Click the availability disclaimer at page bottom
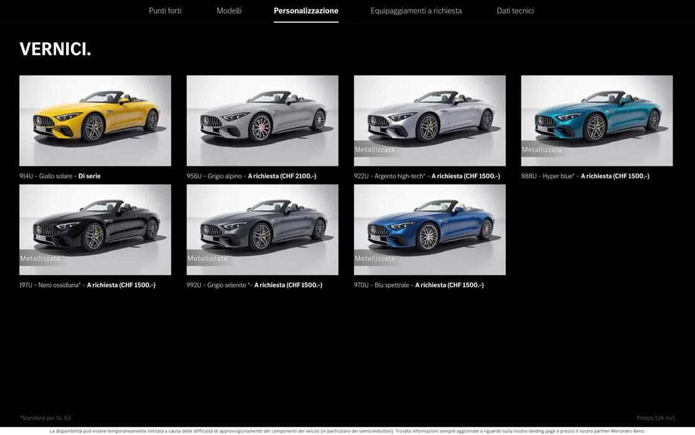Screen dimensions: 695x435 [x=347, y=429]
